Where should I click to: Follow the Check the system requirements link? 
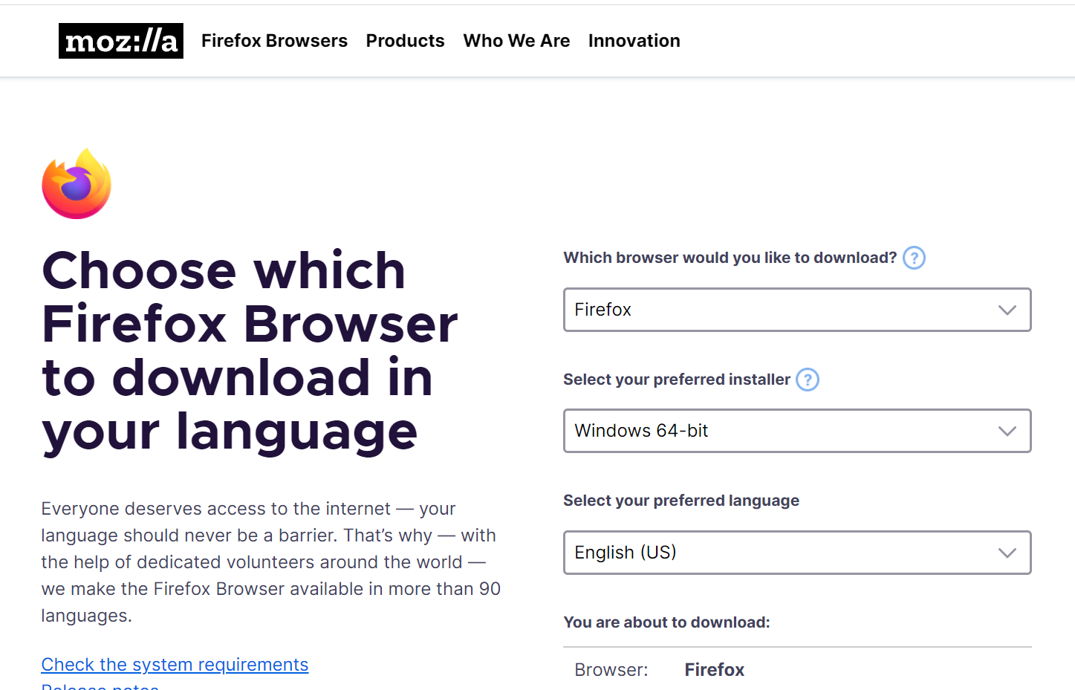[x=175, y=665]
